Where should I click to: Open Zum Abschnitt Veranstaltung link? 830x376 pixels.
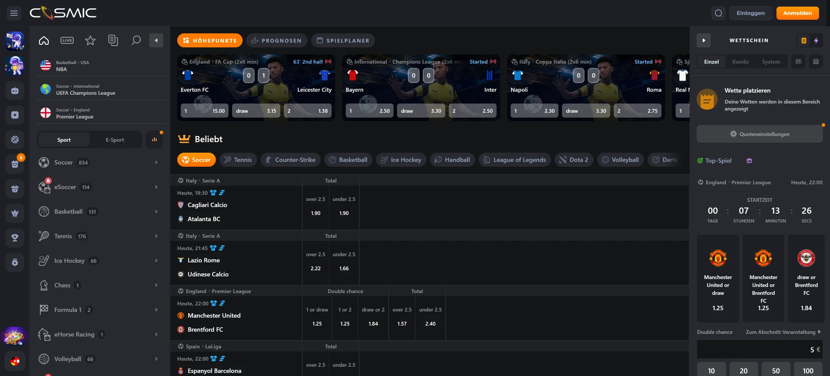783,332
